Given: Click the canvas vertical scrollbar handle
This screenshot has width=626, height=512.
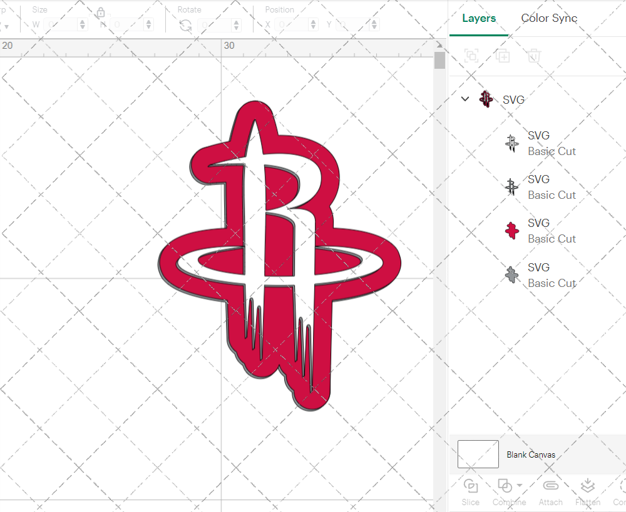Looking at the screenshot, I should (439, 61).
